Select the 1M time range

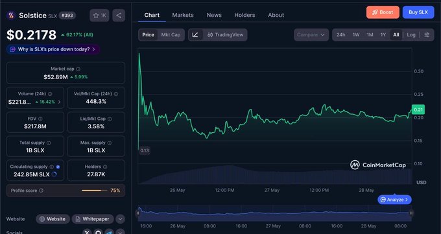click(370, 35)
